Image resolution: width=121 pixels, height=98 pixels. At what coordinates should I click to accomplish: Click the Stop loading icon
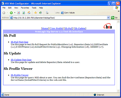[x=18, y=13]
